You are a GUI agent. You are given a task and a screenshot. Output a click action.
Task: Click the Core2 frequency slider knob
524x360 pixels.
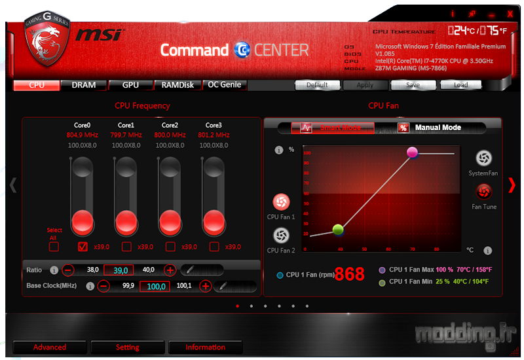(170, 221)
